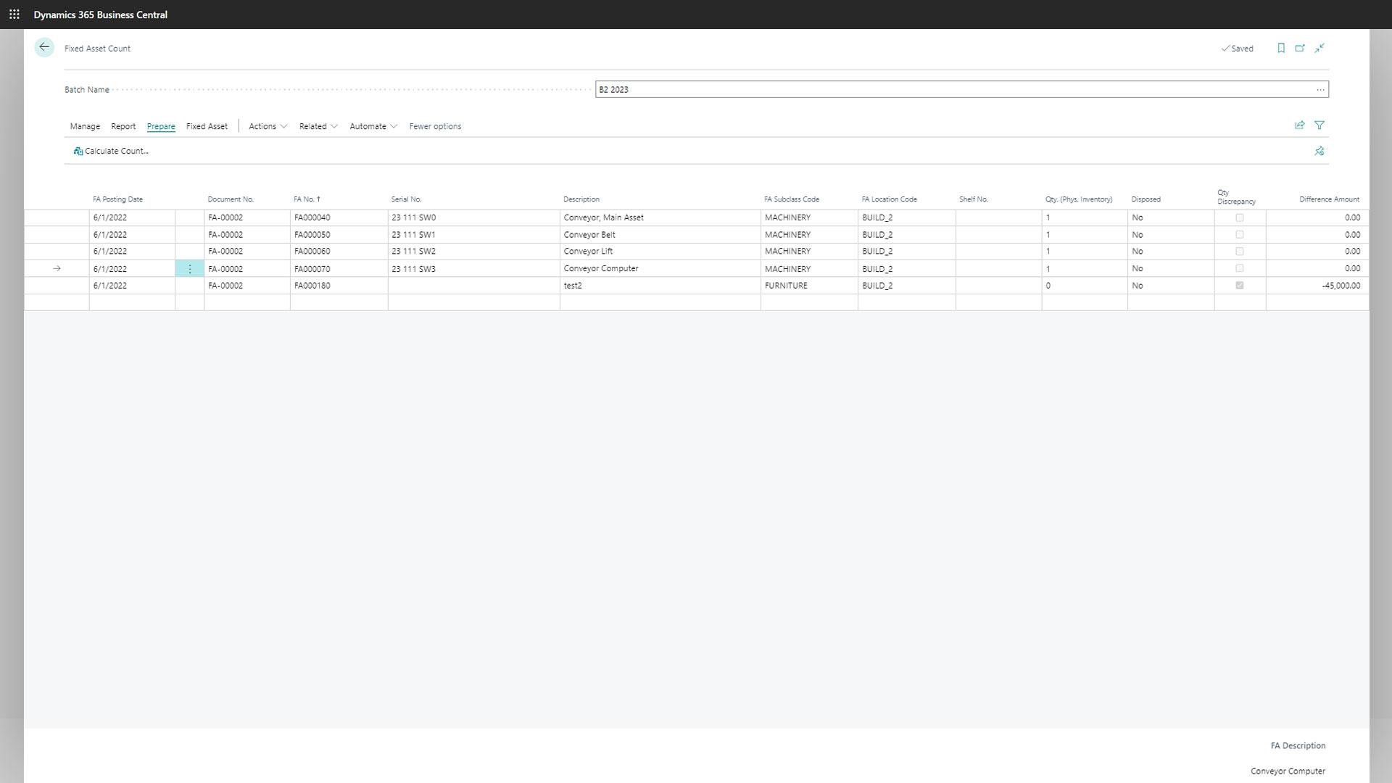Open page in new window icon
This screenshot has width=1392, height=783.
click(1300, 49)
